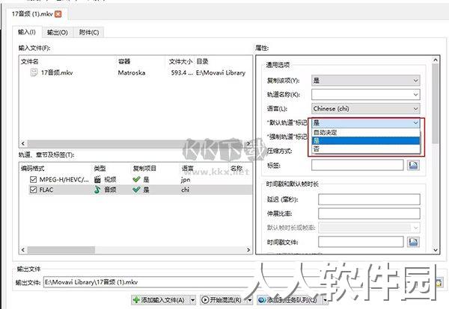The image size is (449, 309).
Task: Click the 伸展比率 input field
Action: pos(369,213)
